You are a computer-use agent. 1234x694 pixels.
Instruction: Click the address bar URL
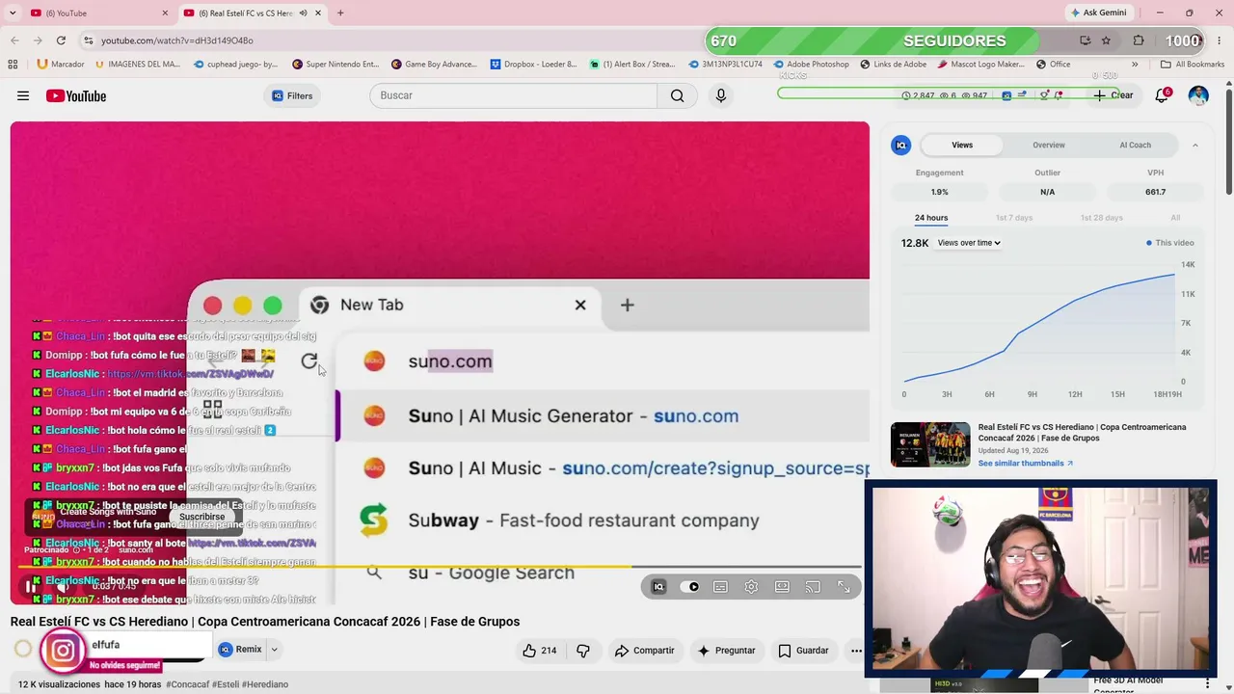point(177,40)
